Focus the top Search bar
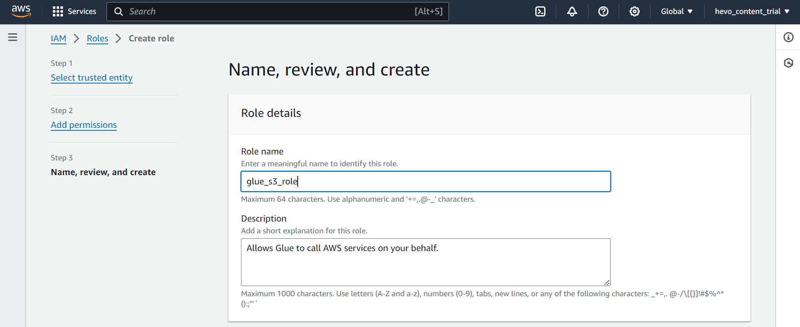The image size is (800, 327). pyautogui.click(x=278, y=11)
